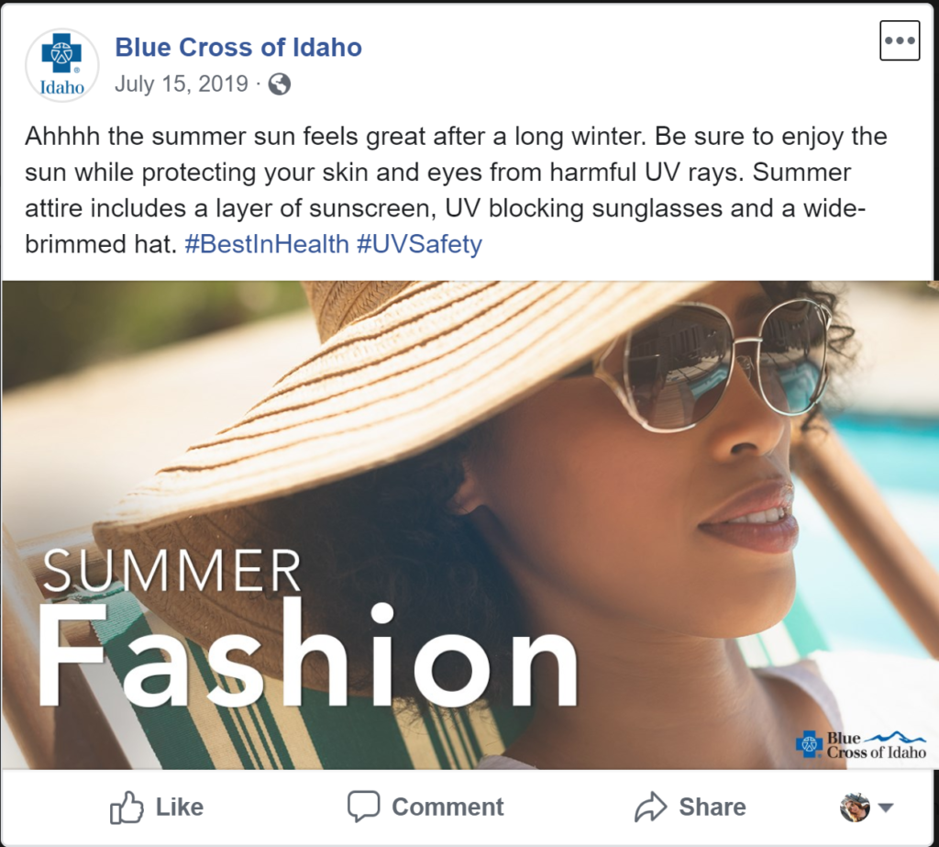Click the small user avatar beside Share
This screenshot has width=939, height=847.
[x=855, y=808]
